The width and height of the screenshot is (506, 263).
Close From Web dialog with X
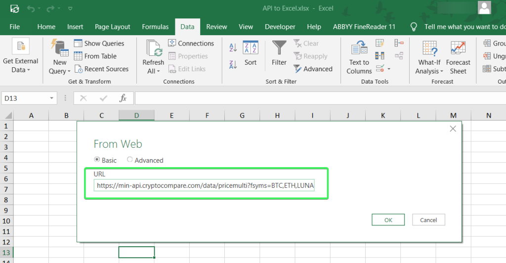click(453, 129)
